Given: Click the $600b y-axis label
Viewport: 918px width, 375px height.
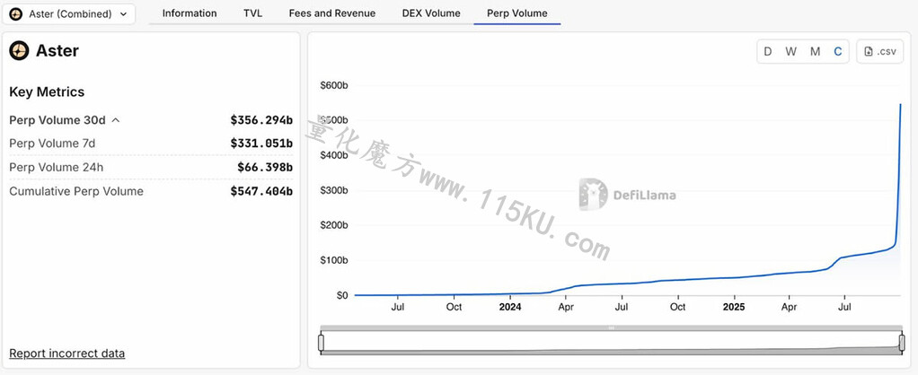Looking at the screenshot, I should click(334, 85).
